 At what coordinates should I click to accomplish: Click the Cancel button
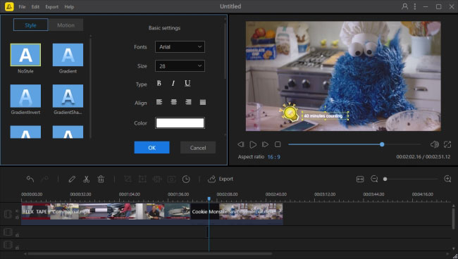[198, 148]
